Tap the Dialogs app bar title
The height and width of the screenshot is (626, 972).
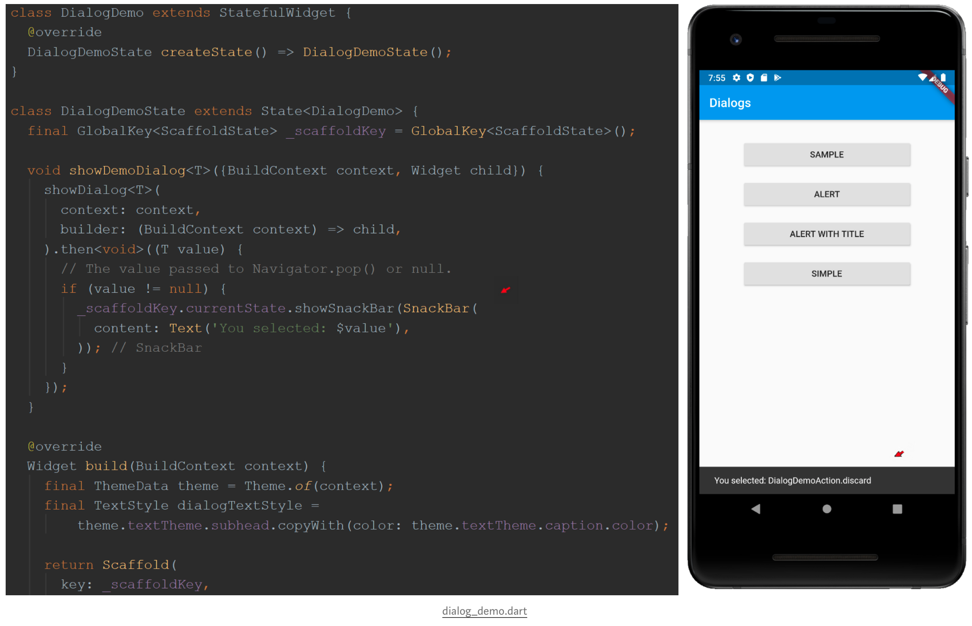pyautogui.click(x=730, y=103)
